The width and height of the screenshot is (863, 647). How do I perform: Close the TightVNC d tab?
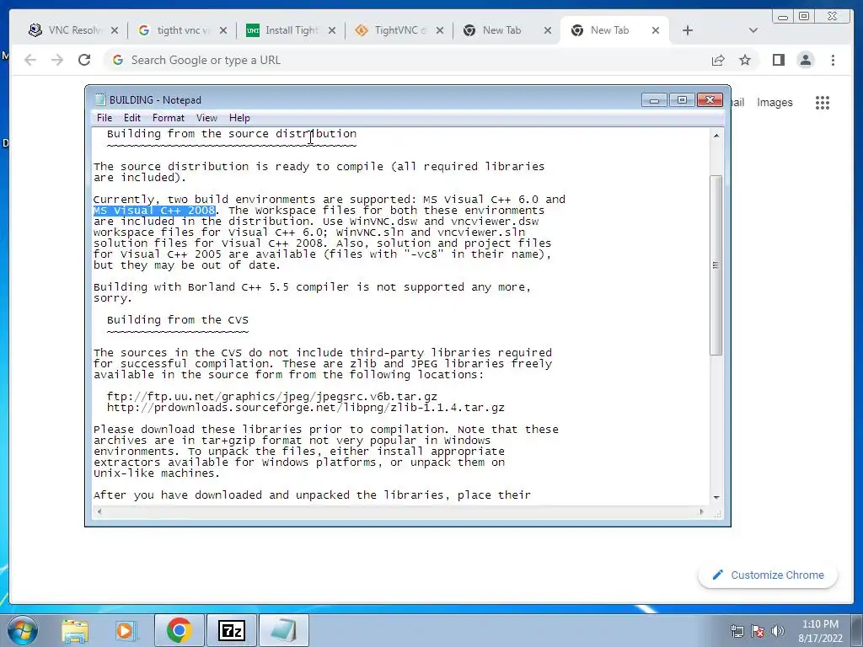point(440,31)
